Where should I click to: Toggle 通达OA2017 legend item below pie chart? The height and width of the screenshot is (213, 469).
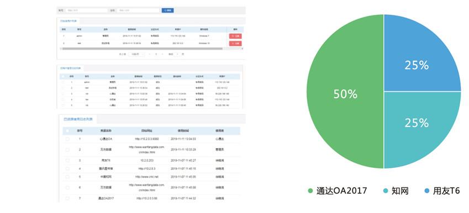point(337,190)
